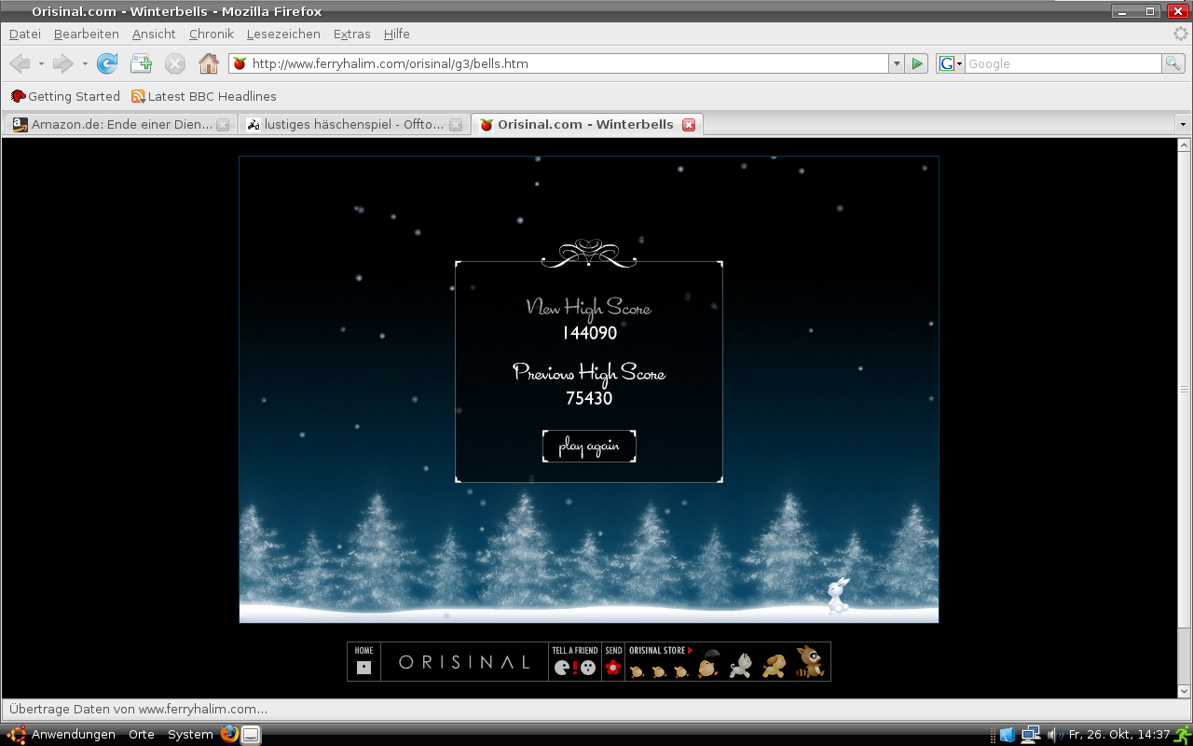
Task: Go to the browser home page icon
Action: (209, 63)
